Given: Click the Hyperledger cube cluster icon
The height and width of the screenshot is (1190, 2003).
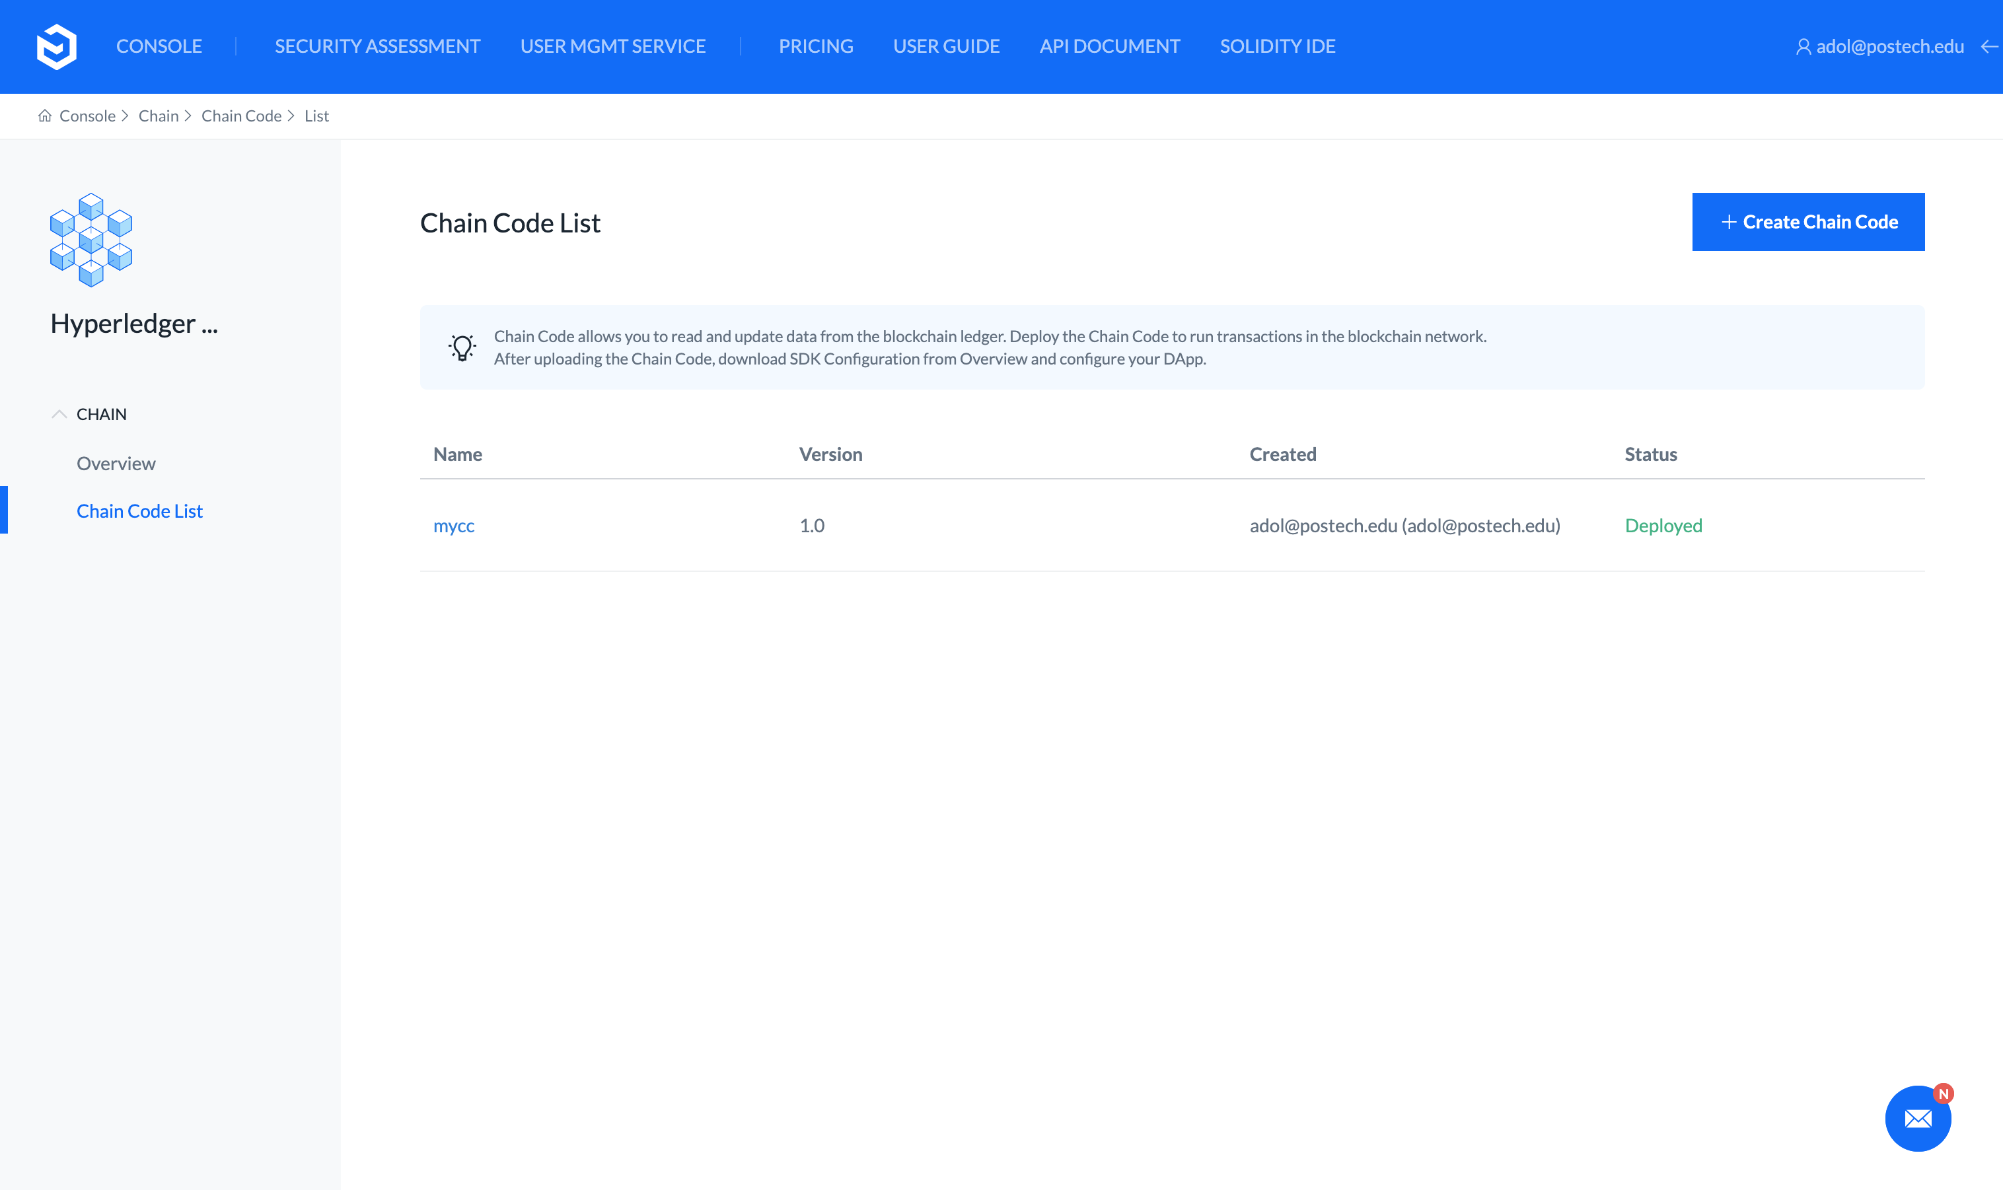Looking at the screenshot, I should click(x=91, y=239).
